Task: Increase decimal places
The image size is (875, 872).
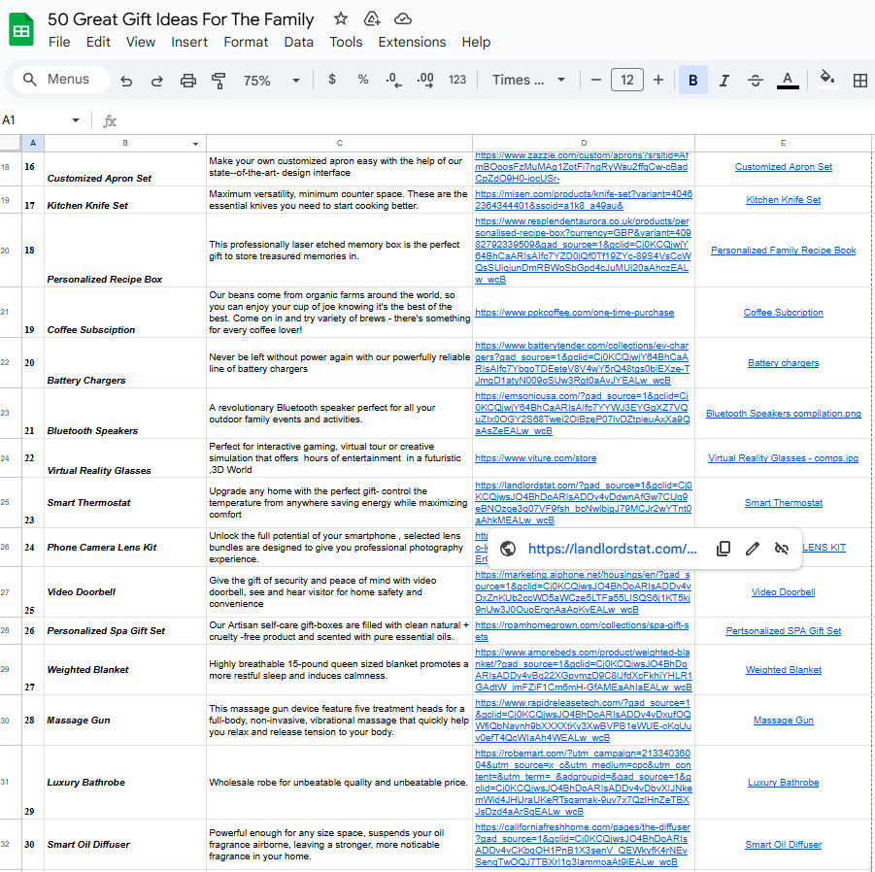Action: [x=425, y=80]
